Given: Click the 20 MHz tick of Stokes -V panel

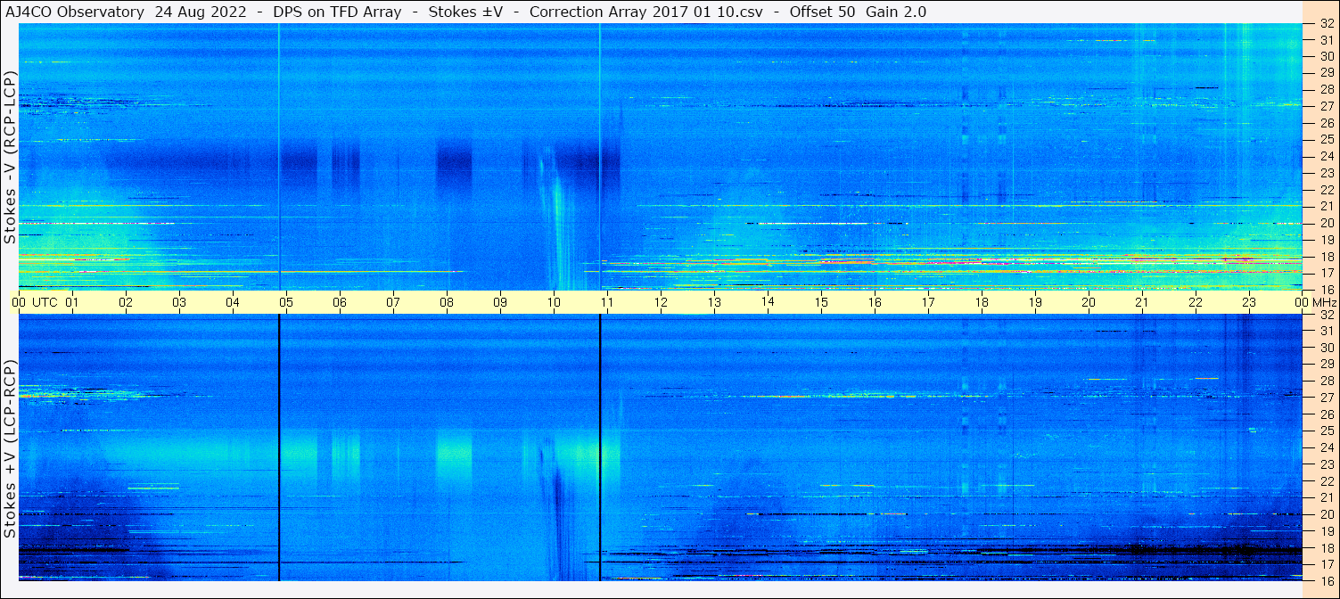Looking at the screenshot, I should tap(1327, 223).
